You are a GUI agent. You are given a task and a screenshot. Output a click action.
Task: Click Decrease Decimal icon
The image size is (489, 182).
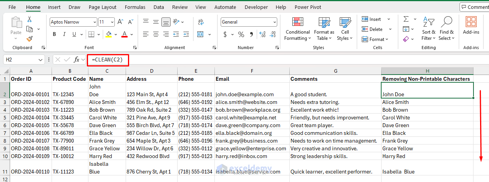(273, 34)
